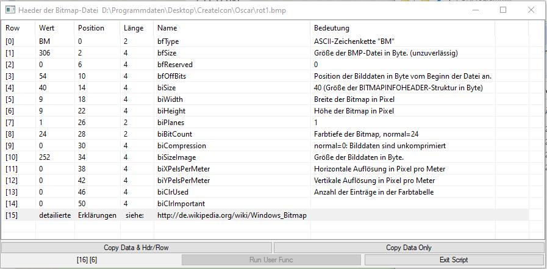Select the biSizeImage row with value 252
This screenshot has width=547, height=269.
pos(177,157)
